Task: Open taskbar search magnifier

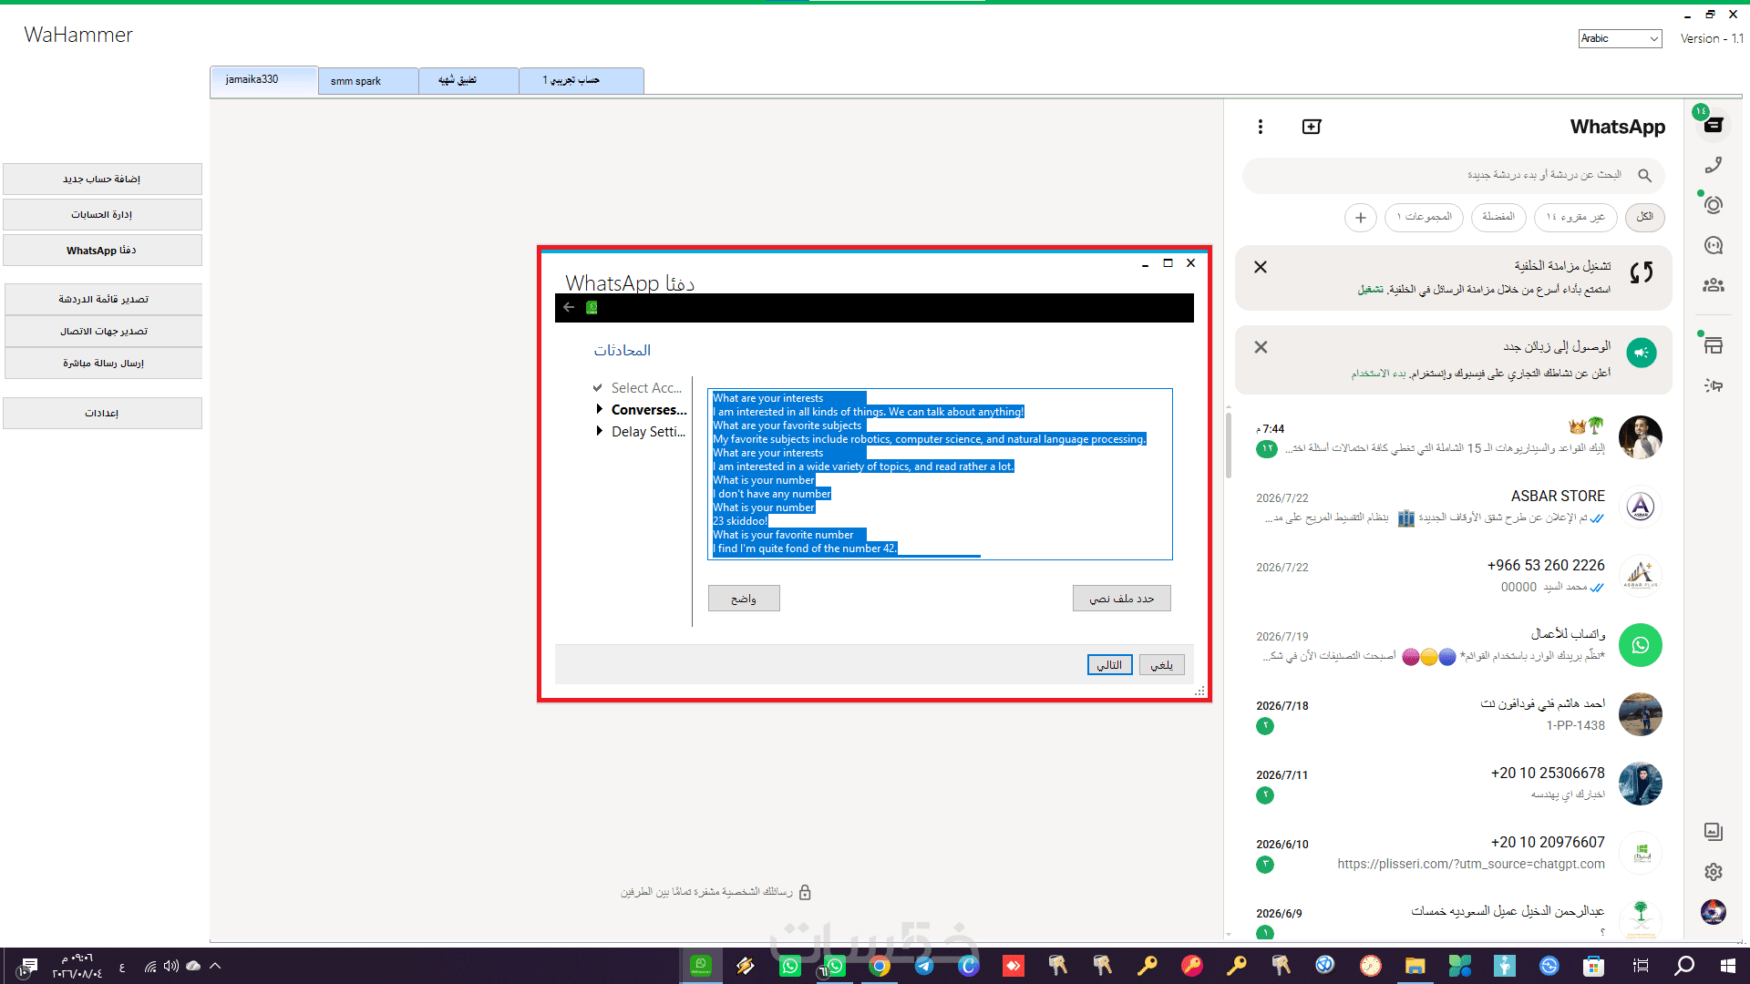Action: (1684, 966)
